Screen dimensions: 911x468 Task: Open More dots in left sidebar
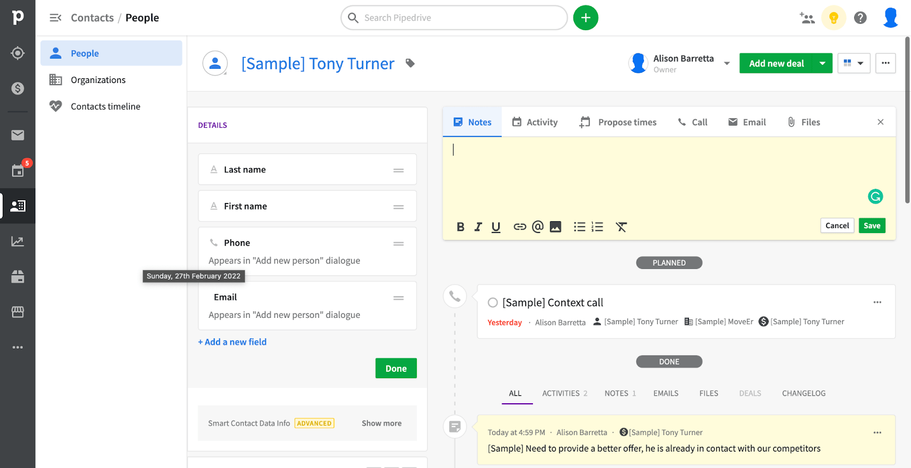(x=18, y=347)
